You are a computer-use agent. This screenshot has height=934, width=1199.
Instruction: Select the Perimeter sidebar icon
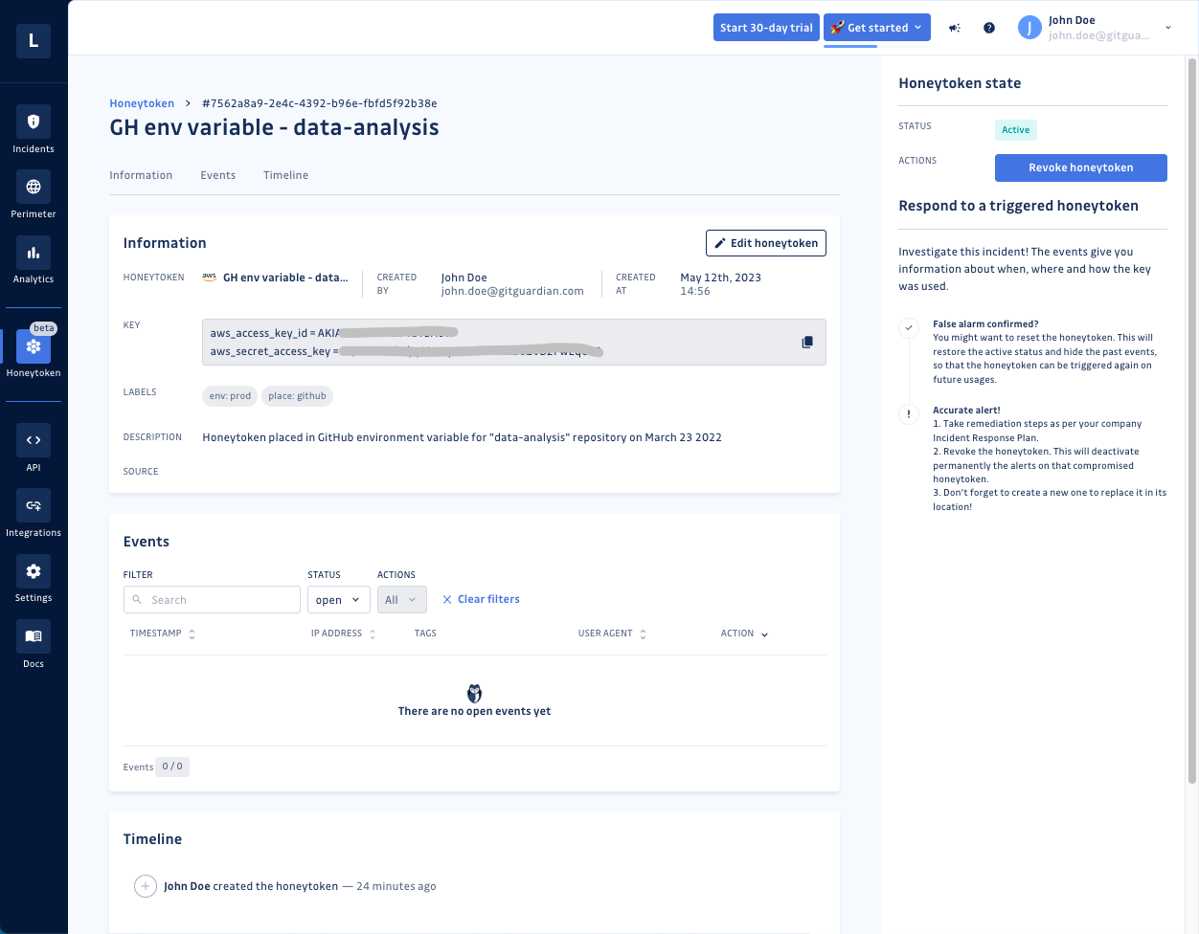[34, 194]
